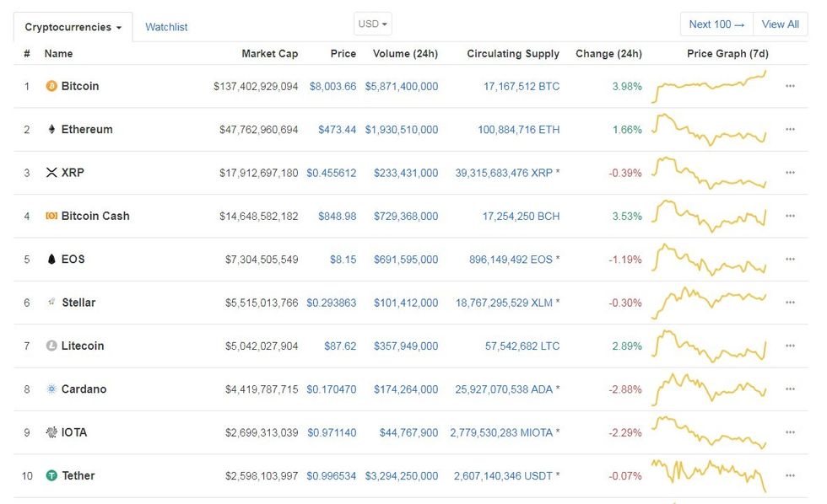This screenshot has height=504, width=827.
Task: Select the Ethereum diamond icon
Action: click(x=51, y=129)
